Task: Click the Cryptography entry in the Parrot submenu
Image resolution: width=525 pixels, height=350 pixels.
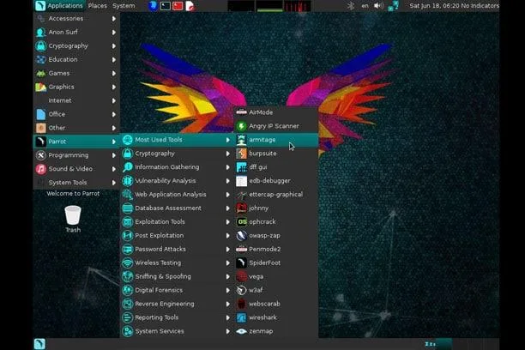Action: pos(177,154)
